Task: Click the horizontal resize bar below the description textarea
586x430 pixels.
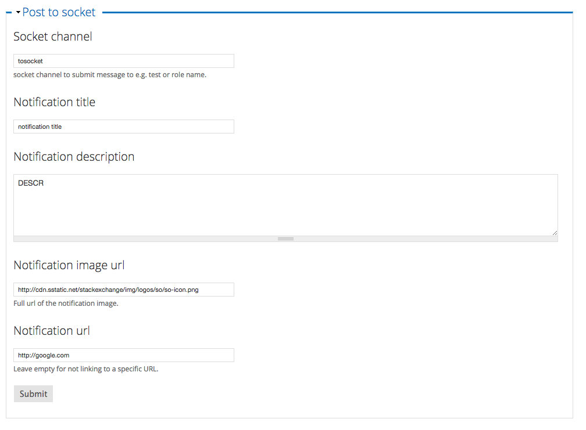Action: click(x=285, y=238)
